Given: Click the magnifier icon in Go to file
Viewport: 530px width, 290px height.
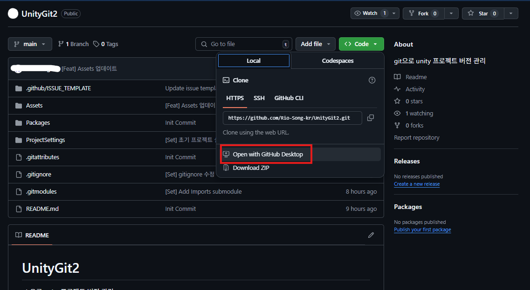Looking at the screenshot, I should tap(204, 44).
